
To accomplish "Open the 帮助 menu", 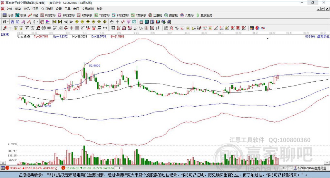I will pos(99,9).
